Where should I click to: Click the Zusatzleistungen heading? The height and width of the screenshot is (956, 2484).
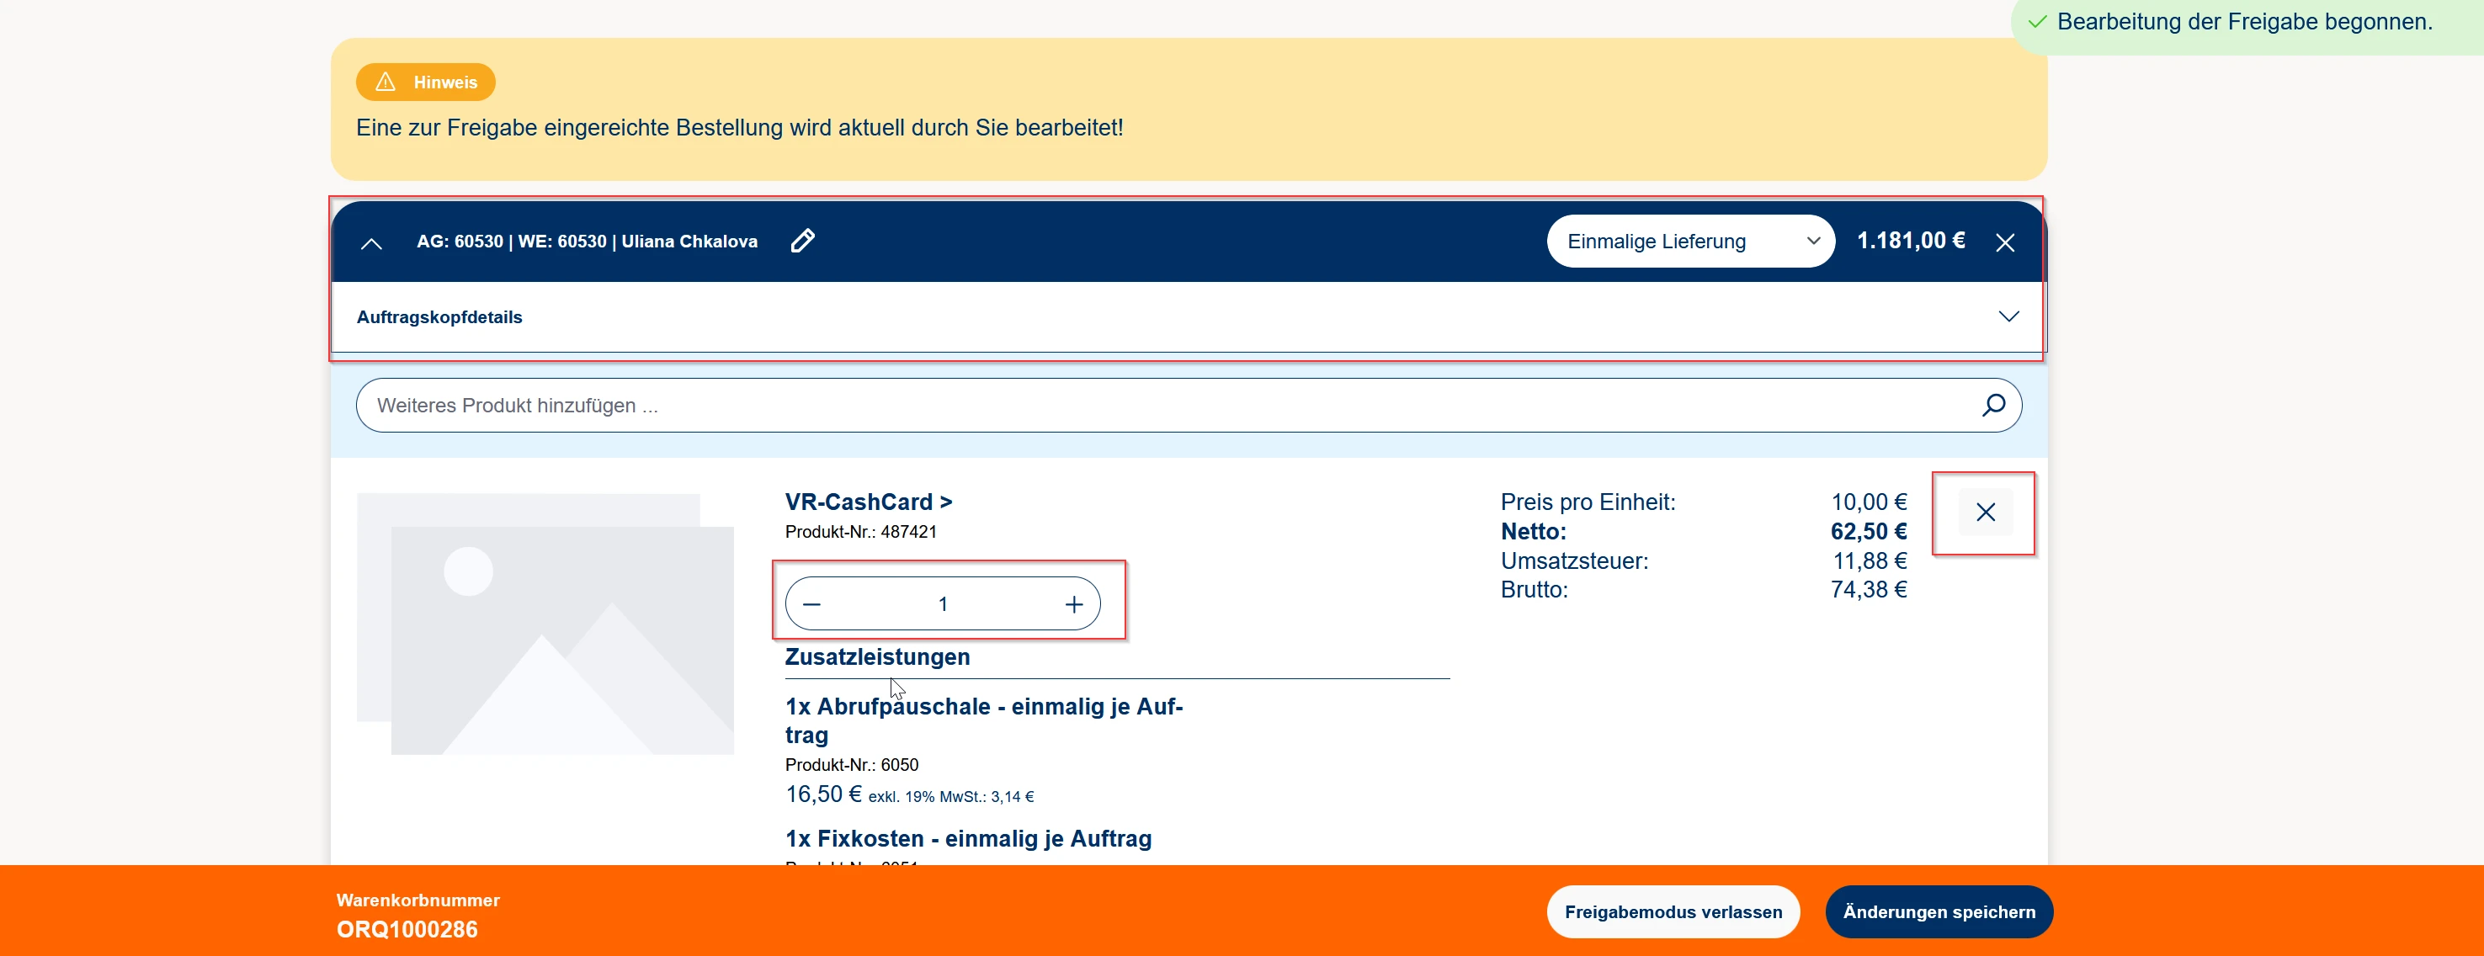tap(876, 657)
